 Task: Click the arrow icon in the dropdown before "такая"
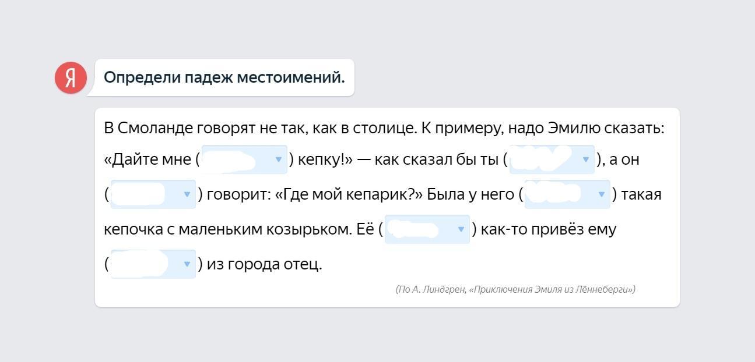pyautogui.click(x=601, y=194)
